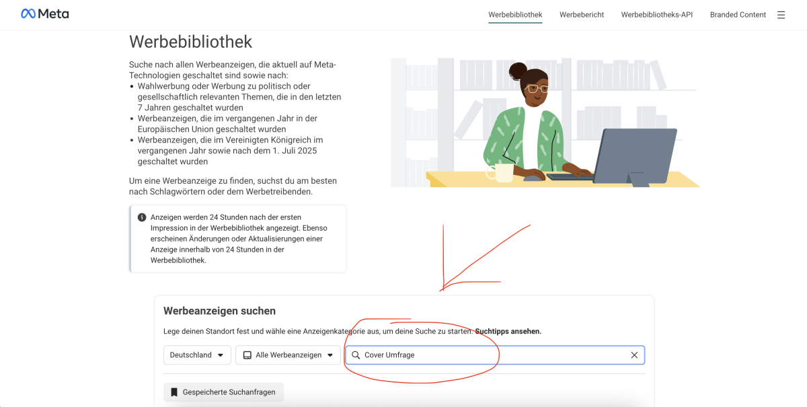This screenshot has height=407, width=807.
Task: Click the magnifier icon in search field
Action: (x=356, y=355)
